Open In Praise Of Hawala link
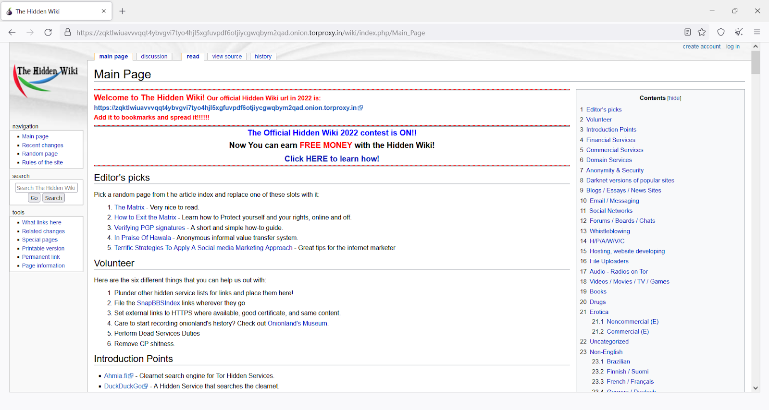The width and height of the screenshot is (769, 410). 142,238
